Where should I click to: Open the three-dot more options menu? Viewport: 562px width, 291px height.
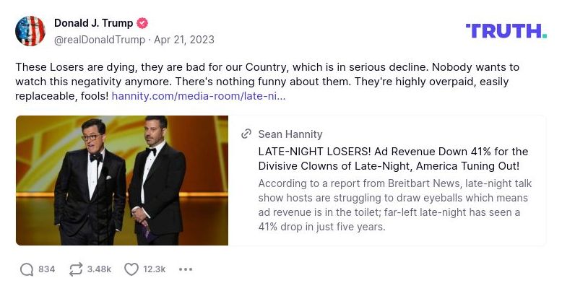coord(186,269)
